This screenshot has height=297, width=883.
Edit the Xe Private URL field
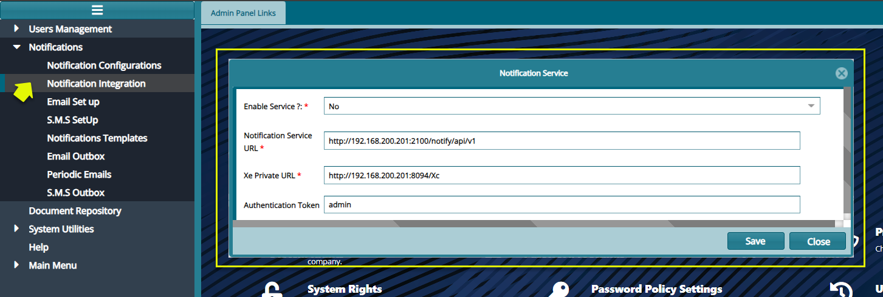[x=562, y=175]
